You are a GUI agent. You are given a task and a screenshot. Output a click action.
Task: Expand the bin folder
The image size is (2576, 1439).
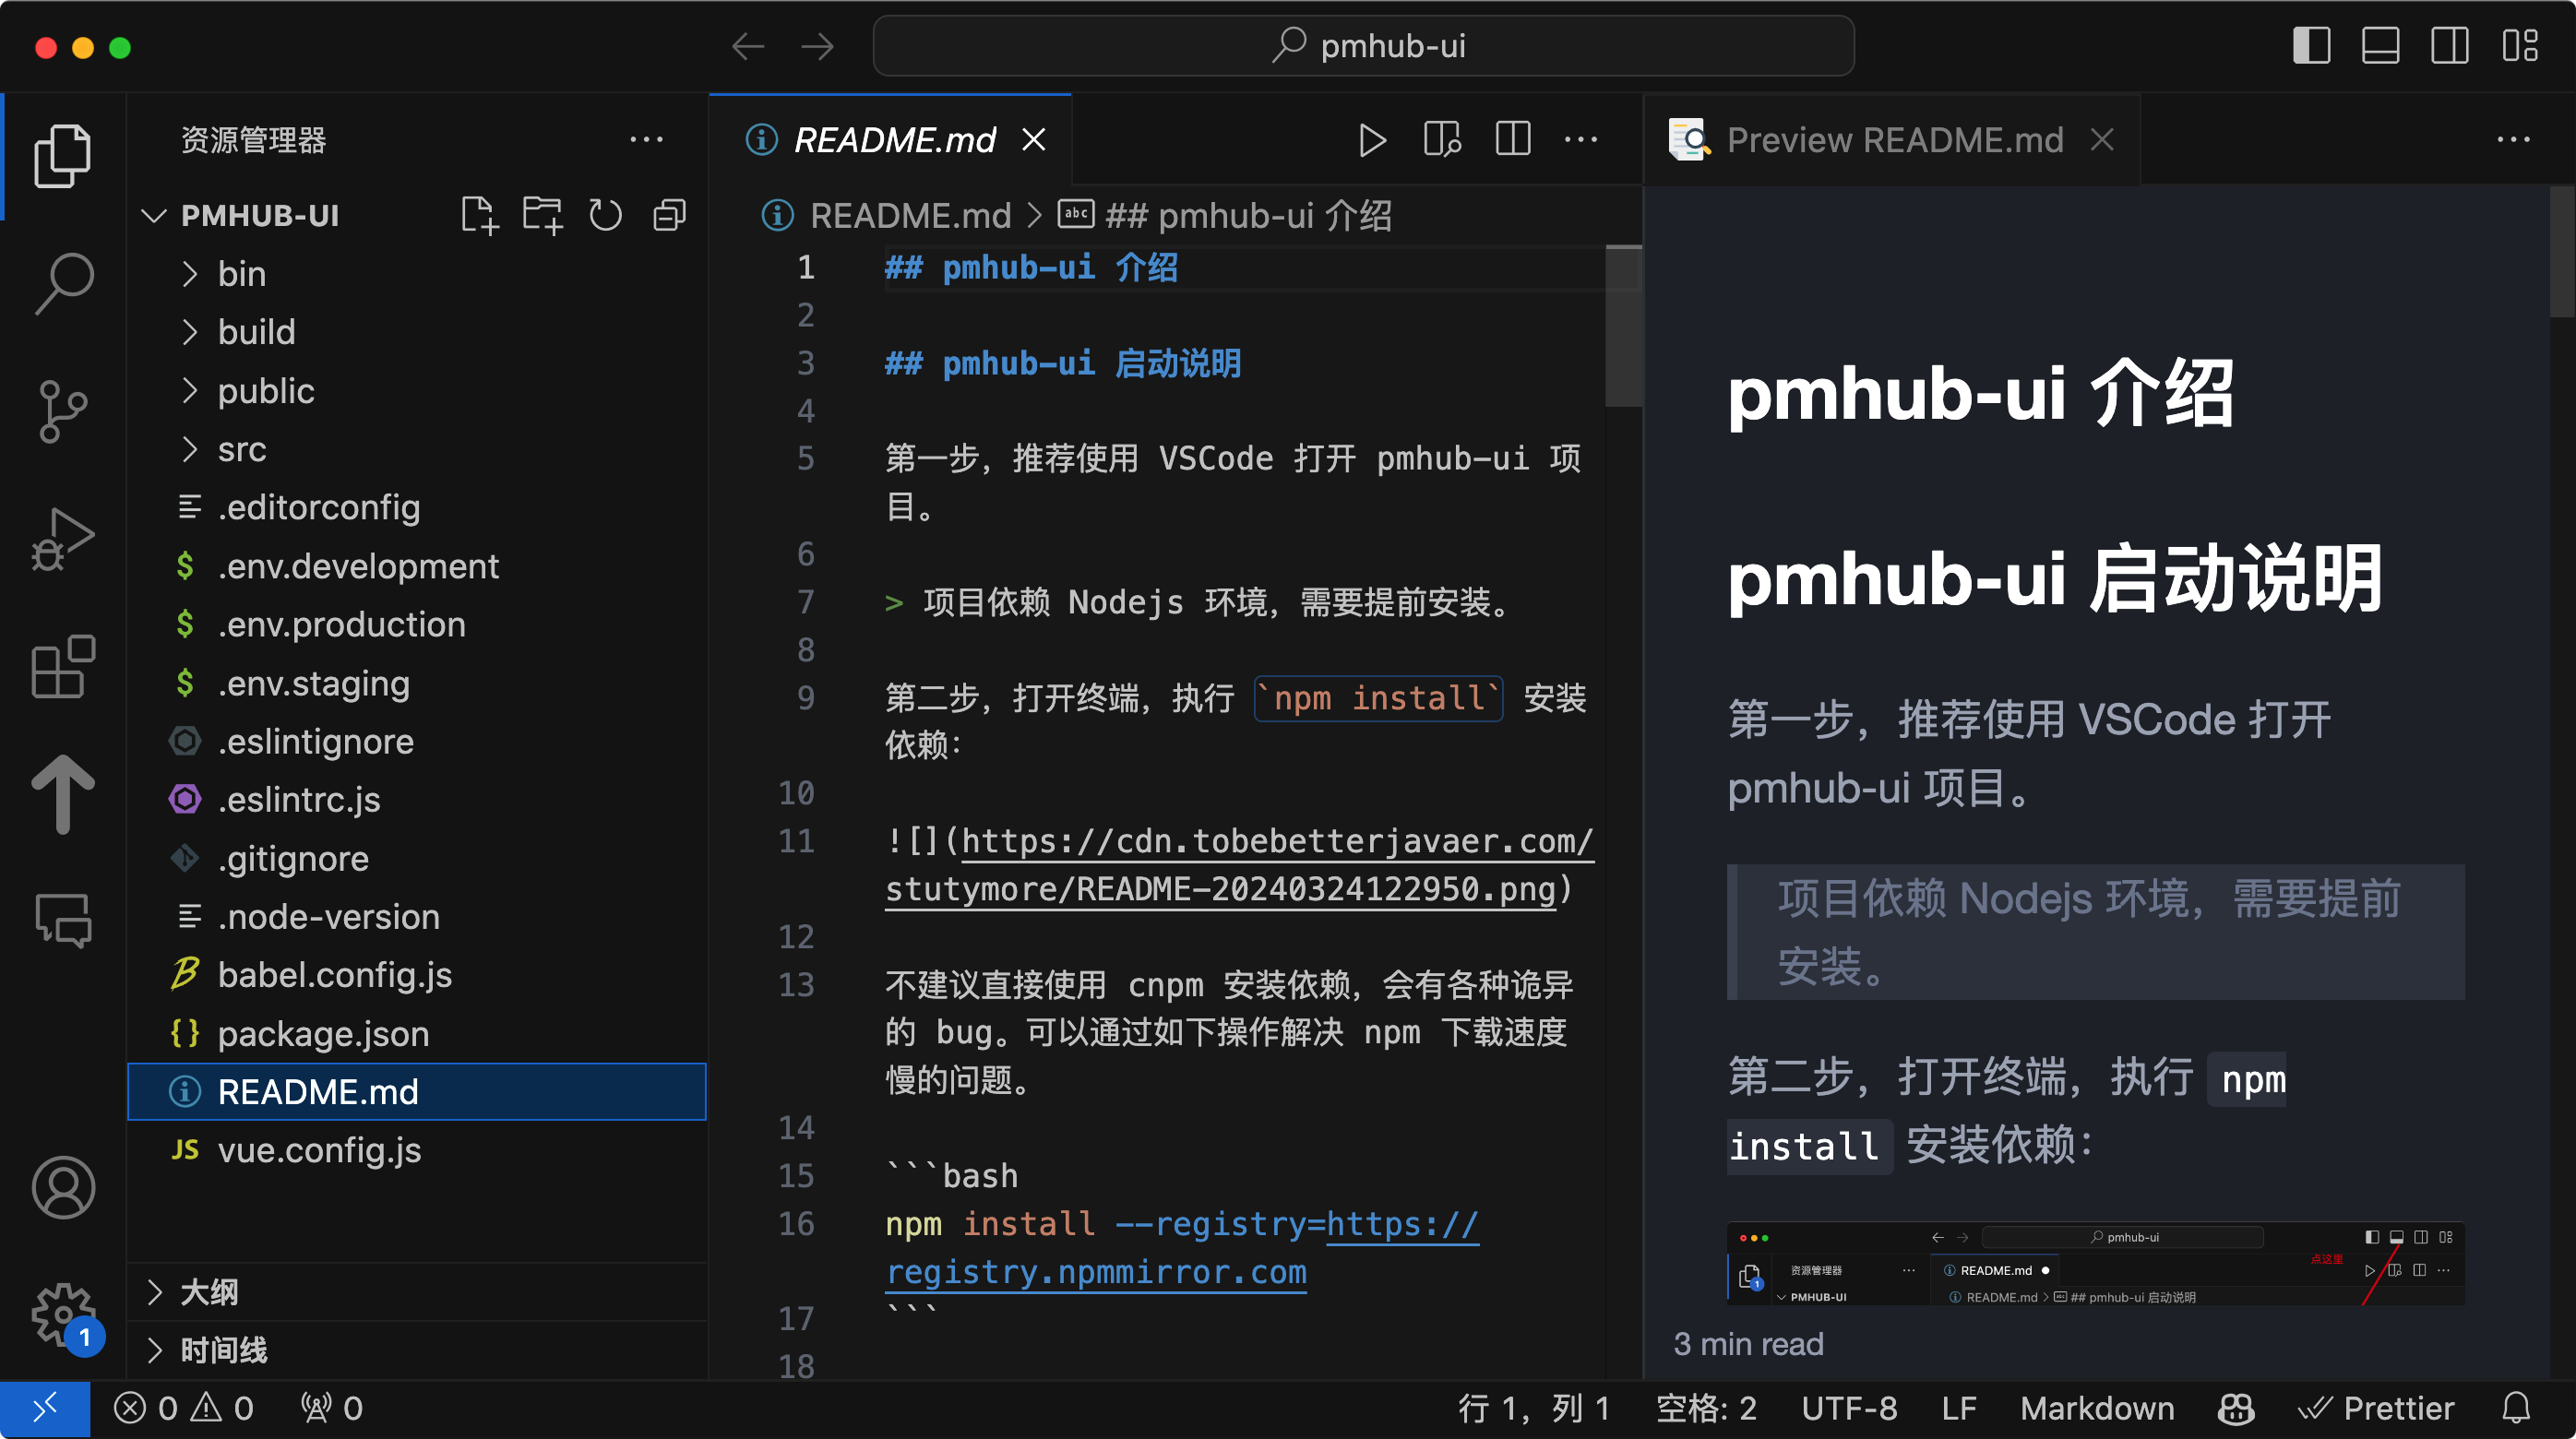pyautogui.click(x=417, y=274)
